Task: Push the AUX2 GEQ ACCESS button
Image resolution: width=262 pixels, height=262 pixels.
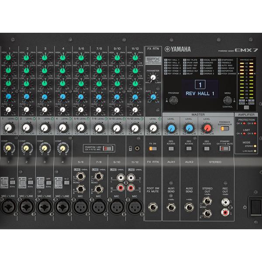Action: 189,148
